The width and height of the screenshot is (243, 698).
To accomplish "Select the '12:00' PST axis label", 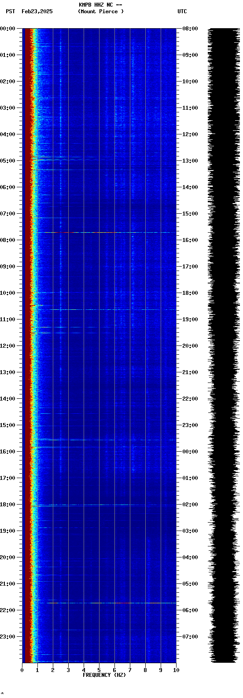I will (7, 346).
